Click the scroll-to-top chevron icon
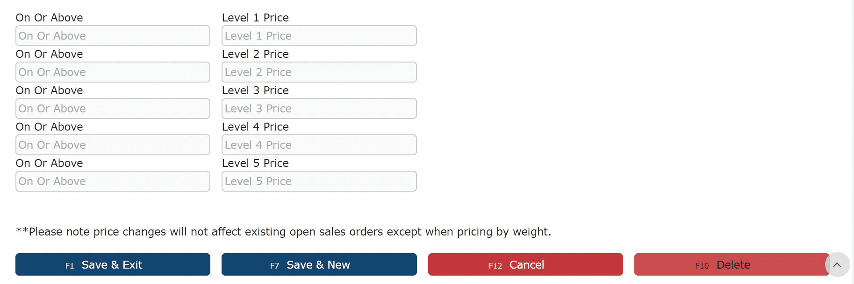 click(x=837, y=264)
